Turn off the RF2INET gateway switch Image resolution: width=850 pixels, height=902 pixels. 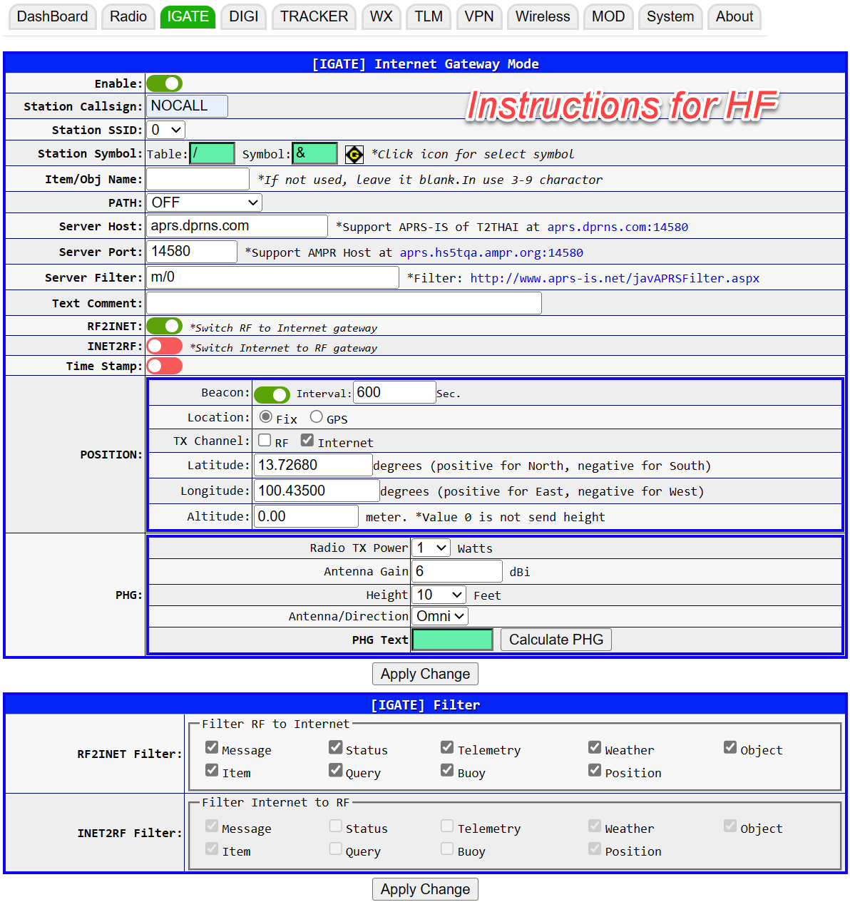pos(165,326)
